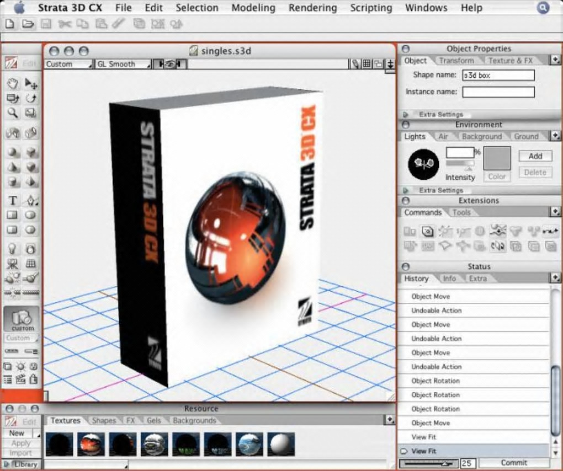563x471 pixels.
Task: Select the hand Pan tool
Action: click(13, 84)
